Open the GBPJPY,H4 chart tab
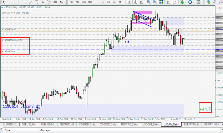Viewport: 223px width, 133px height. 210,124
